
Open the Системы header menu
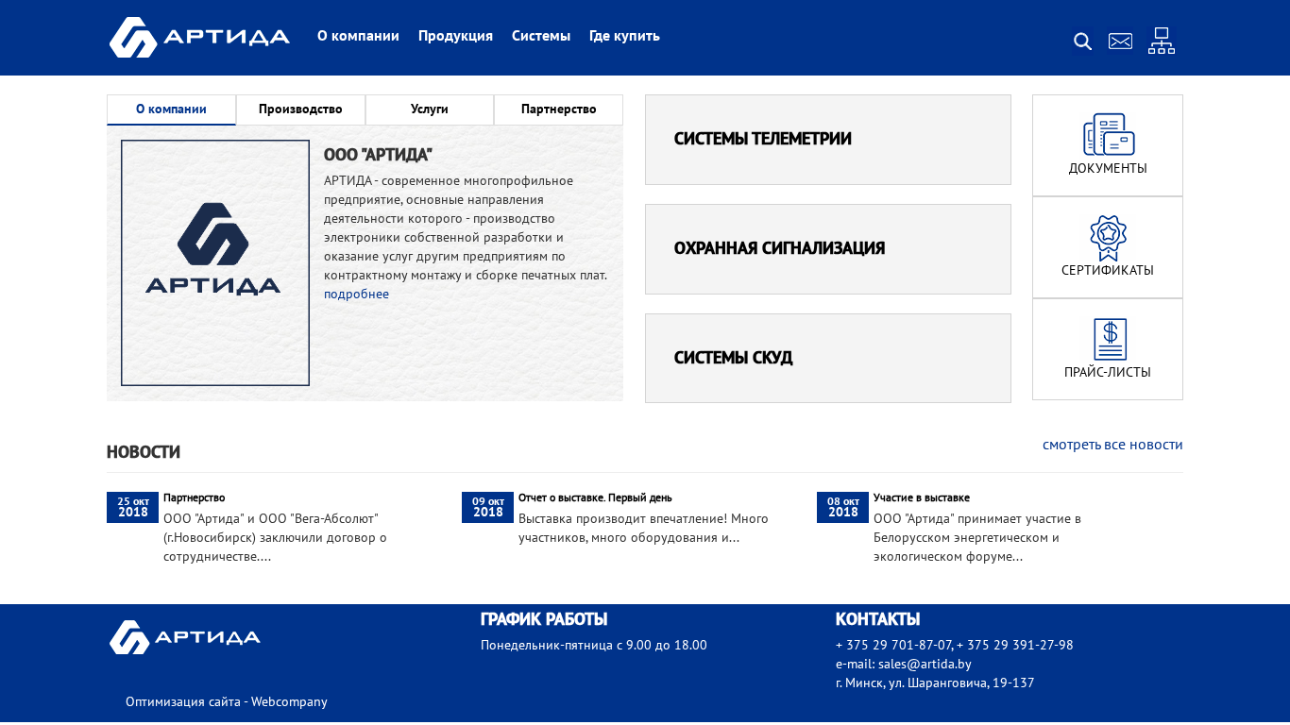point(541,36)
